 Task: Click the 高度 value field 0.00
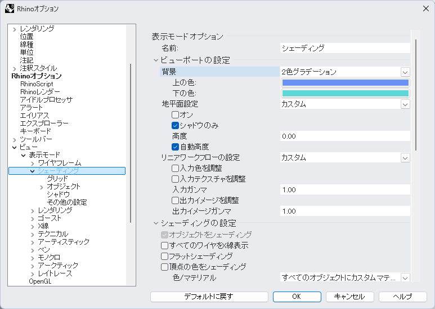click(x=345, y=136)
